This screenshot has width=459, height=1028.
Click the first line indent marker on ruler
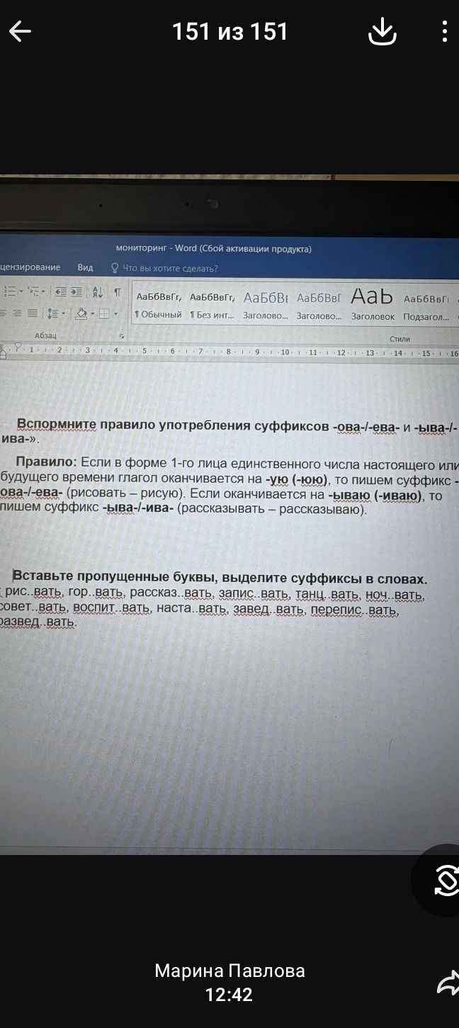click(x=18, y=347)
